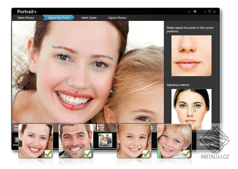Click the feedback speech bubble icon
The width and height of the screenshot is (238, 169).
click(195, 11)
